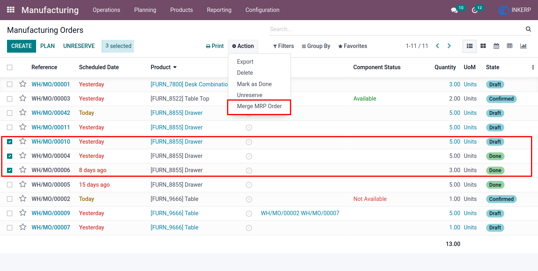
Task: Star the WH/MO/00001 order as favorite
Action: tap(23, 84)
